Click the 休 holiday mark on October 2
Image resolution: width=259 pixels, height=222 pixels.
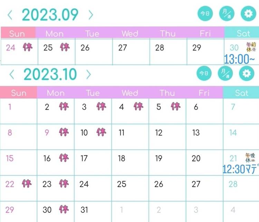64,106
